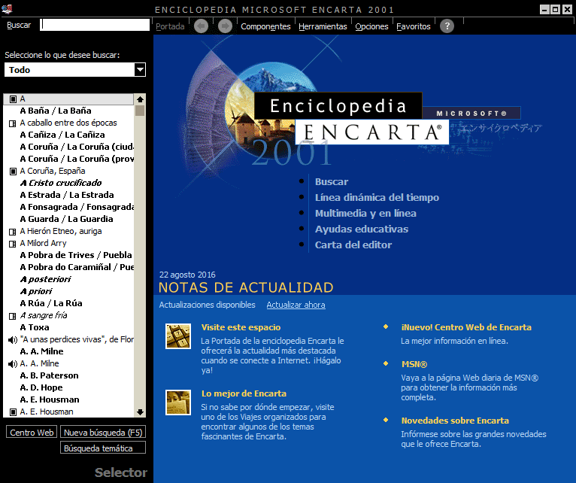Screen dimensions: 576x483
Task: Open the Opciones menu
Action: click(371, 26)
